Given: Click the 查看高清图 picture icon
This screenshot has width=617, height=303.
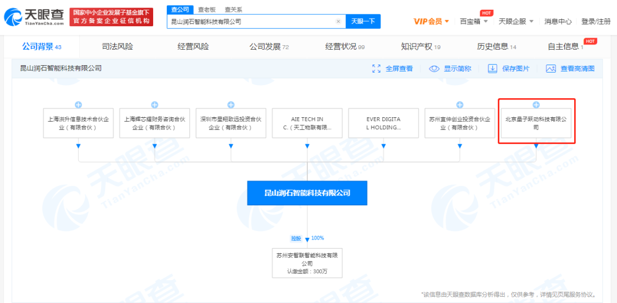Looking at the screenshot, I should click(x=551, y=69).
